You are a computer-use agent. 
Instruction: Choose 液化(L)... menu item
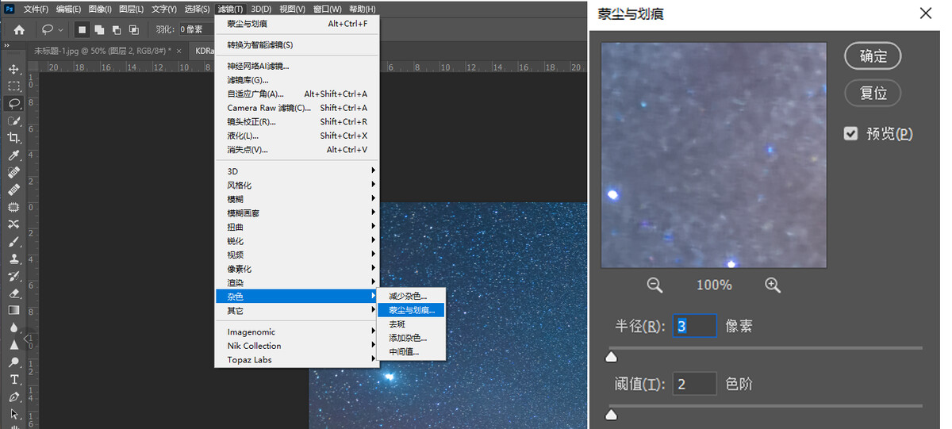tap(297, 136)
